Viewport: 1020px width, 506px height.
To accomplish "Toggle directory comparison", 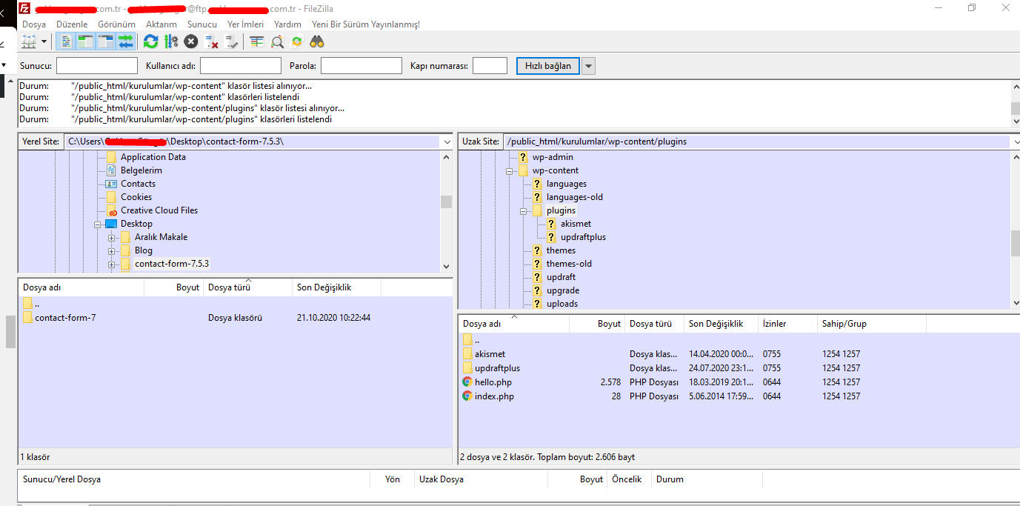I will [277, 41].
